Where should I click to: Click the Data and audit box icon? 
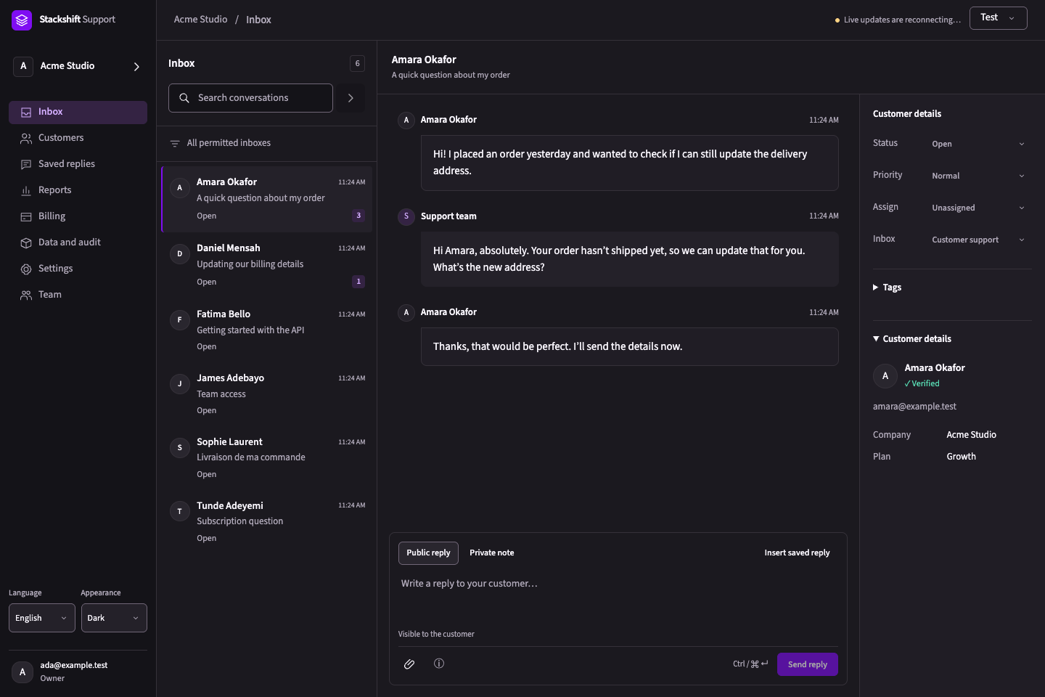click(x=26, y=242)
